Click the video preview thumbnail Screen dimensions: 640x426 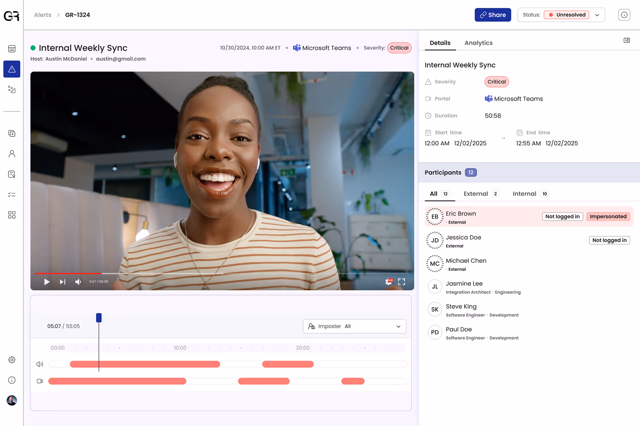click(x=222, y=181)
